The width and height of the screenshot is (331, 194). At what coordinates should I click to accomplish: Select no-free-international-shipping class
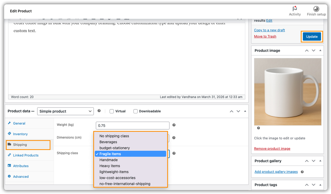tap(130, 184)
